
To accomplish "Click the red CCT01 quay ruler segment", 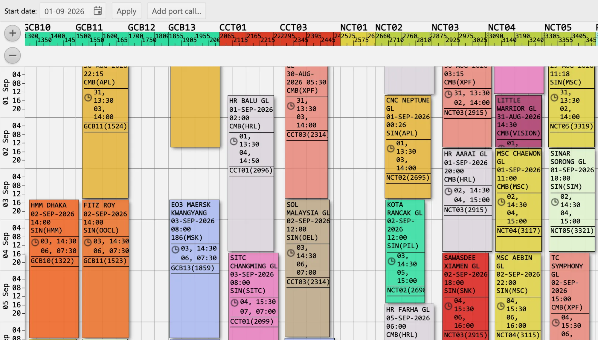I will point(250,39).
